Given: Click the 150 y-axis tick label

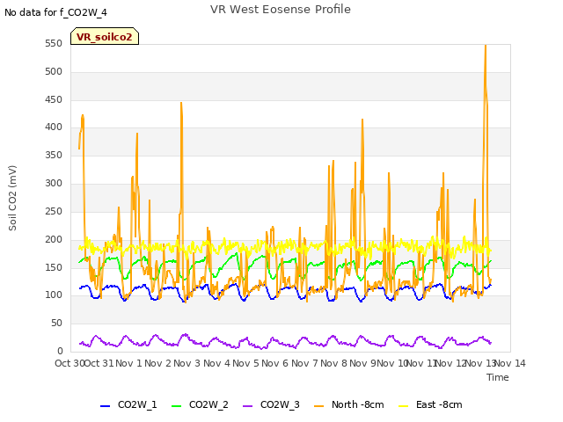Looking at the screenshot, I should pos(54,267).
